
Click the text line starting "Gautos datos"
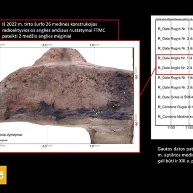coord(175,149)
